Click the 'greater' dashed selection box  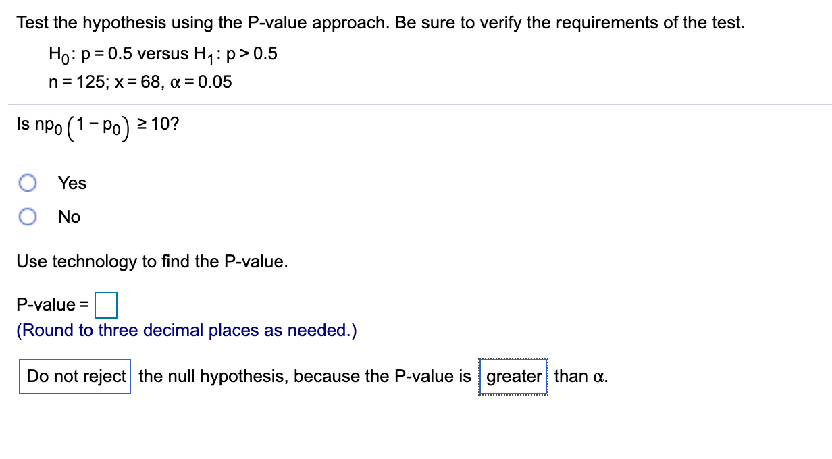[x=514, y=376]
